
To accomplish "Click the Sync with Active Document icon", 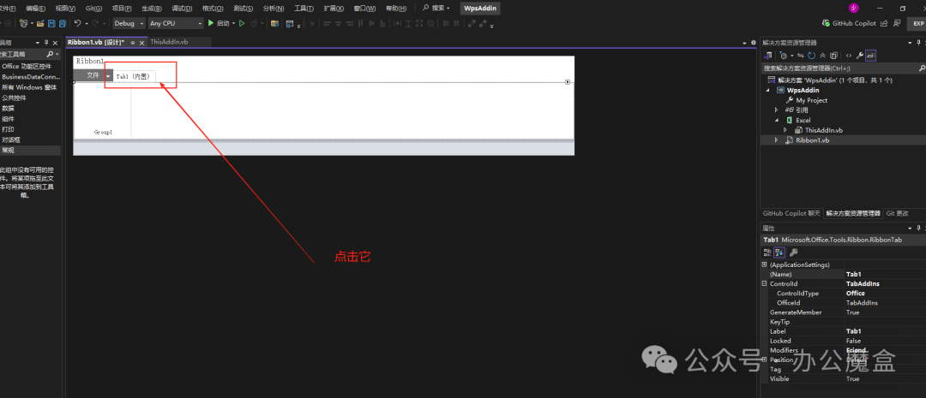I will point(800,56).
